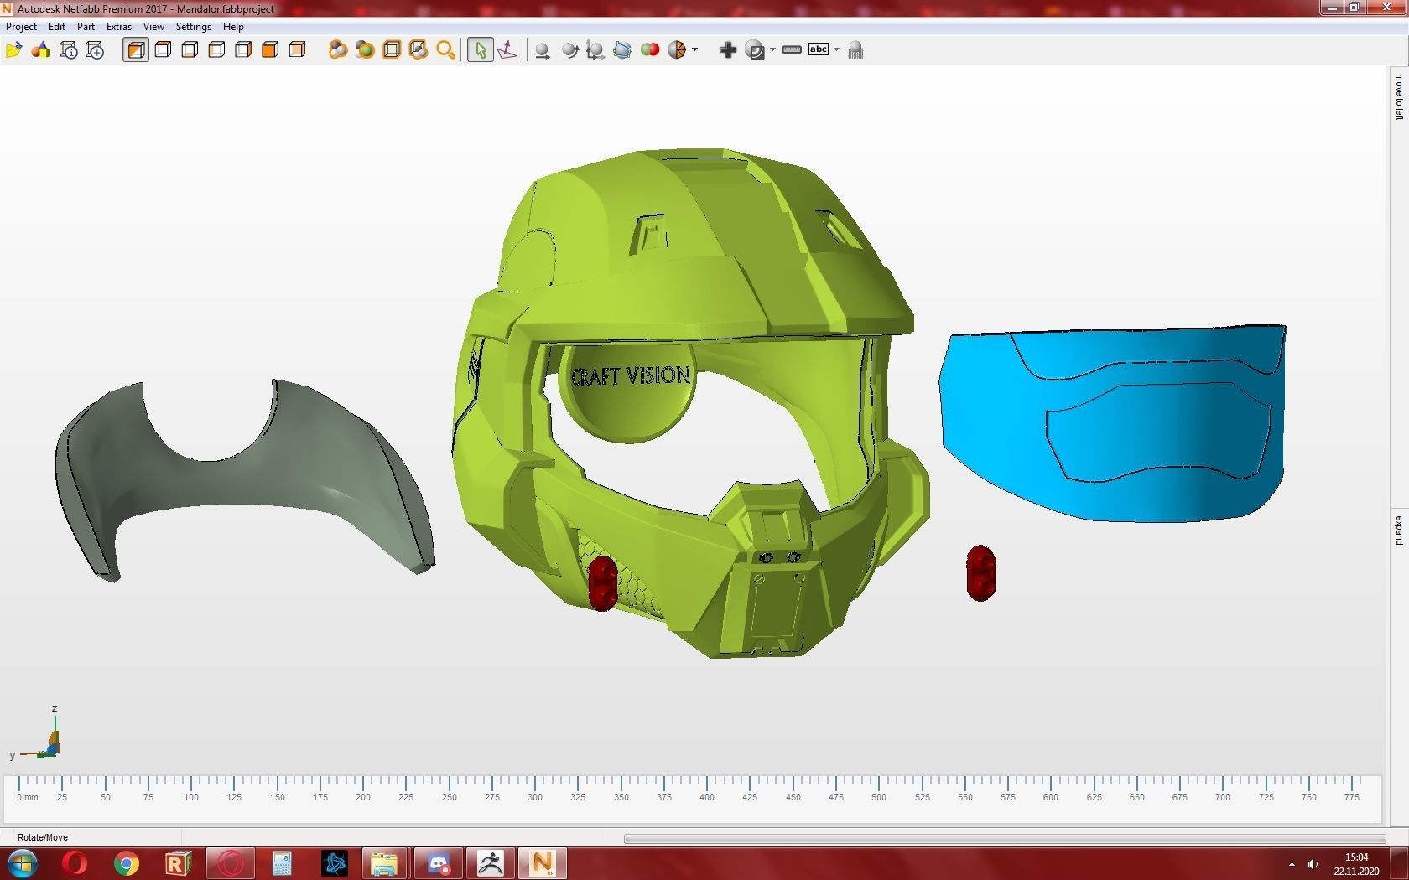Image resolution: width=1409 pixels, height=880 pixels.
Task: Open dropdown arrow next to cut sphere icon
Action: click(694, 50)
